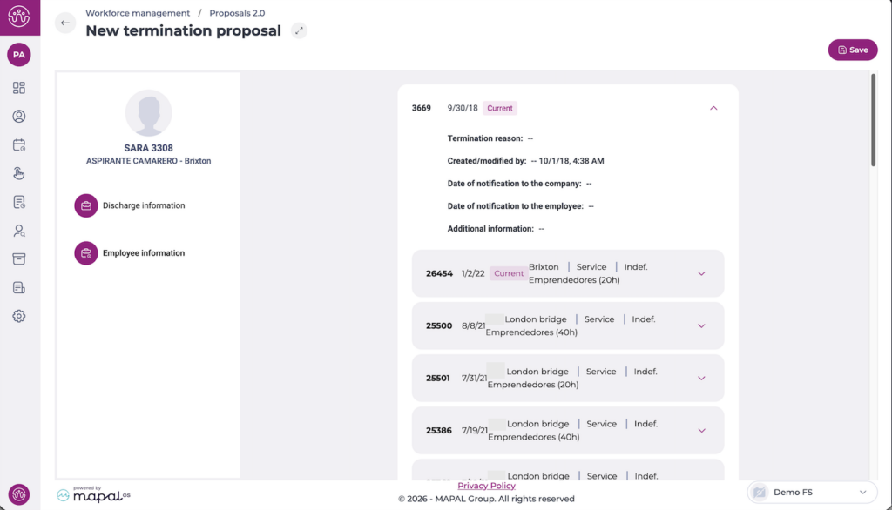Image resolution: width=892 pixels, height=510 pixels.
Task: Click the Save button
Action: click(x=852, y=50)
